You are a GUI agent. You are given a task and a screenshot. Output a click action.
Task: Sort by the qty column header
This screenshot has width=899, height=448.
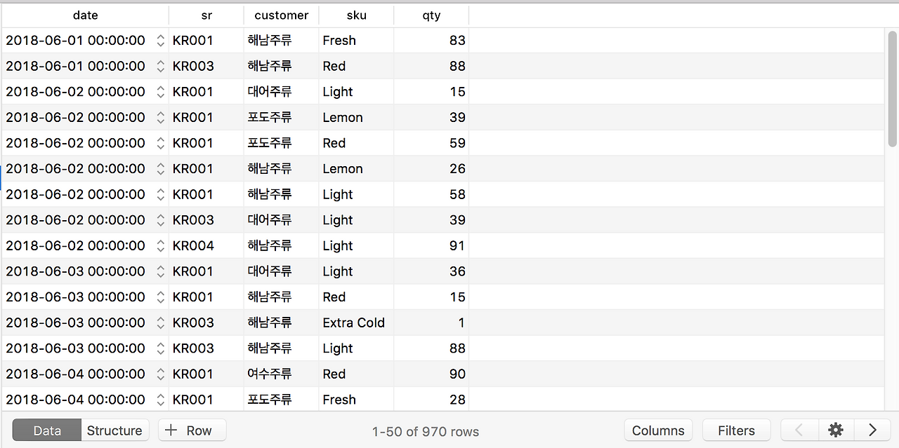tap(431, 15)
